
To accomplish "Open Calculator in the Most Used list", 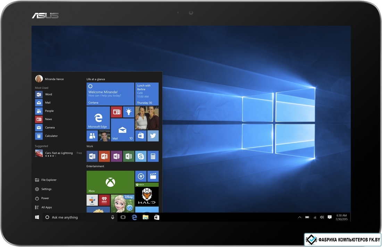I will (47, 136).
